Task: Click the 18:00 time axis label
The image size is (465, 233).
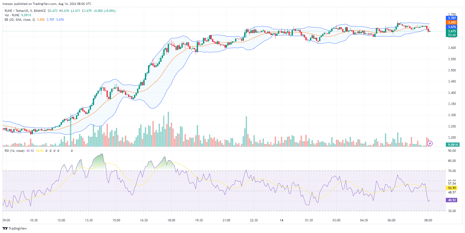Action: pos(171,220)
